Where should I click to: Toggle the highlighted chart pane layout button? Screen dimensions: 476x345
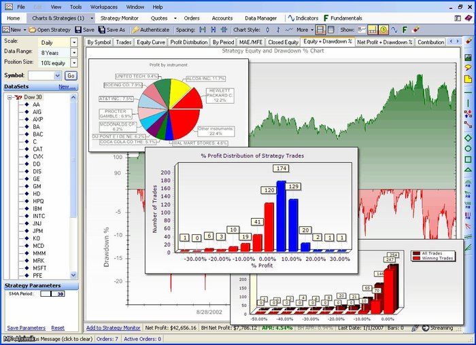[x=320, y=30]
